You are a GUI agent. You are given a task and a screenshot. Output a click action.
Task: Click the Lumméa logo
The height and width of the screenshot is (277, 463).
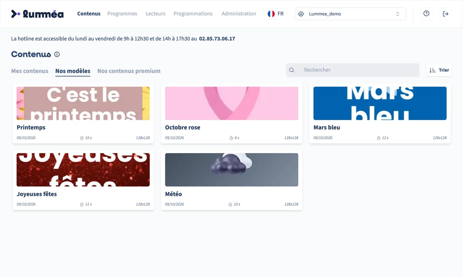(x=37, y=14)
